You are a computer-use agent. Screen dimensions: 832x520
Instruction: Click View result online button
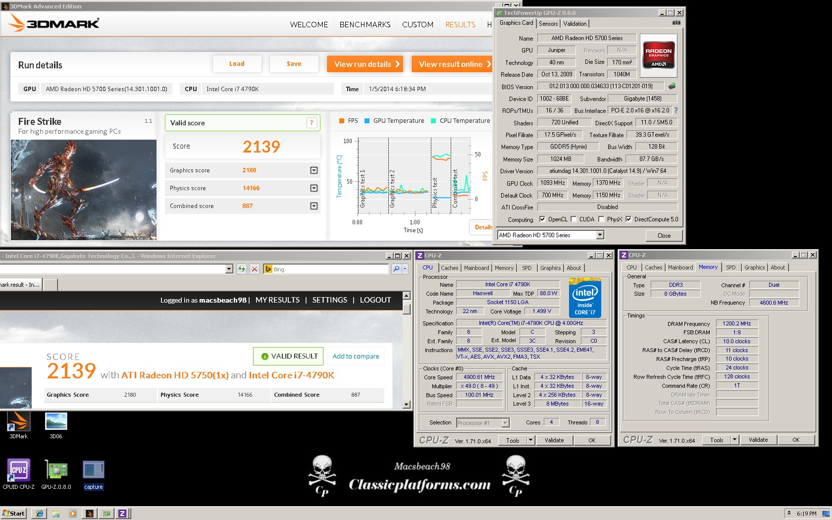453,64
